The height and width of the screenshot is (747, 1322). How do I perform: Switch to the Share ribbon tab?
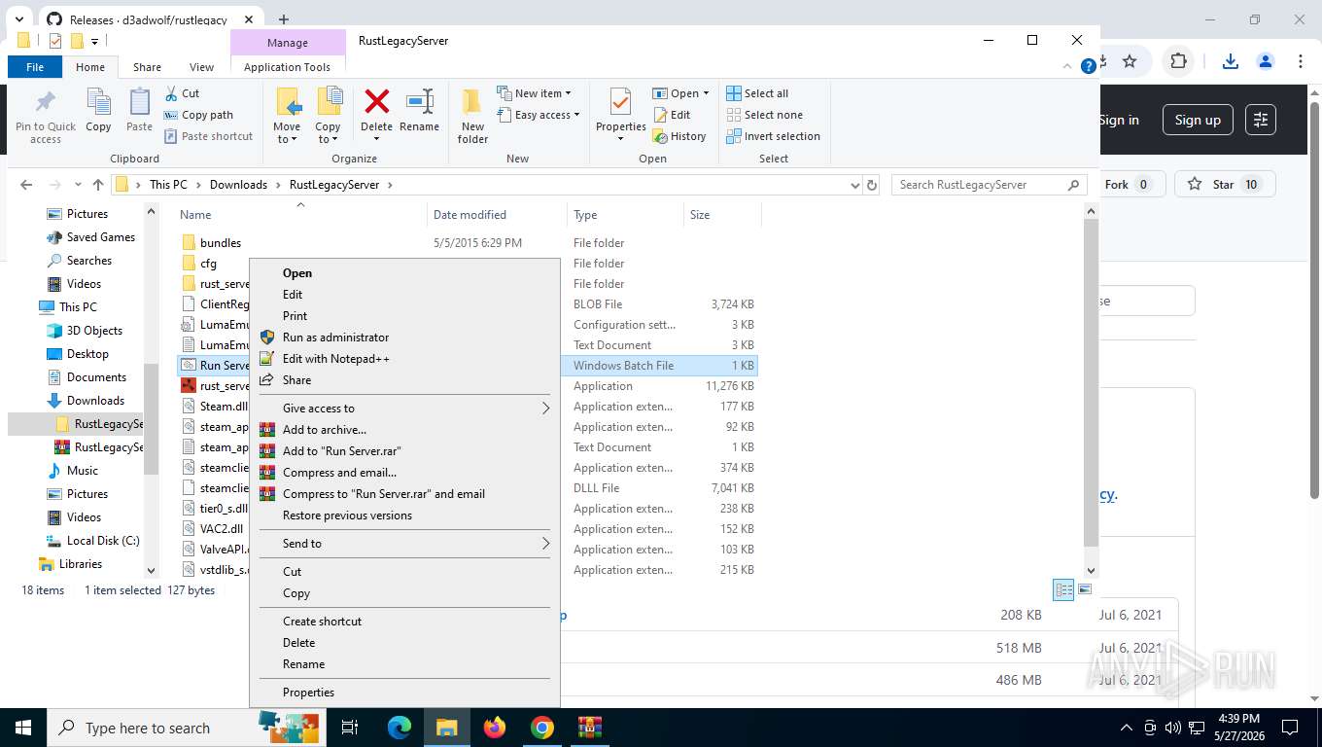[147, 67]
